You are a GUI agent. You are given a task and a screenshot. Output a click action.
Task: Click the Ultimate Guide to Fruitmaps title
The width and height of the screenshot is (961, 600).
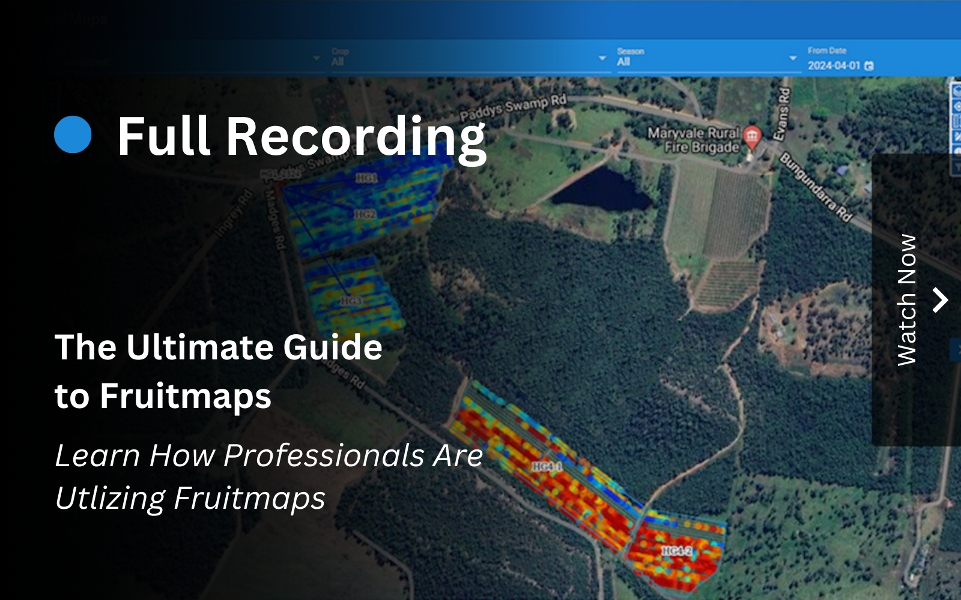pyautogui.click(x=218, y=371)
